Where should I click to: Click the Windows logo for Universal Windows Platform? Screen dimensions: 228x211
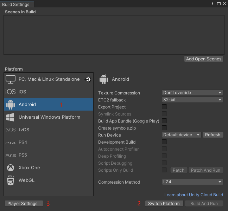10,117
